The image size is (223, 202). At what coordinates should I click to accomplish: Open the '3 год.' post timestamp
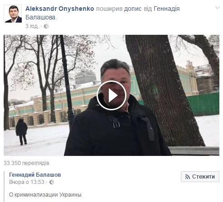click(x=32, y=26)
